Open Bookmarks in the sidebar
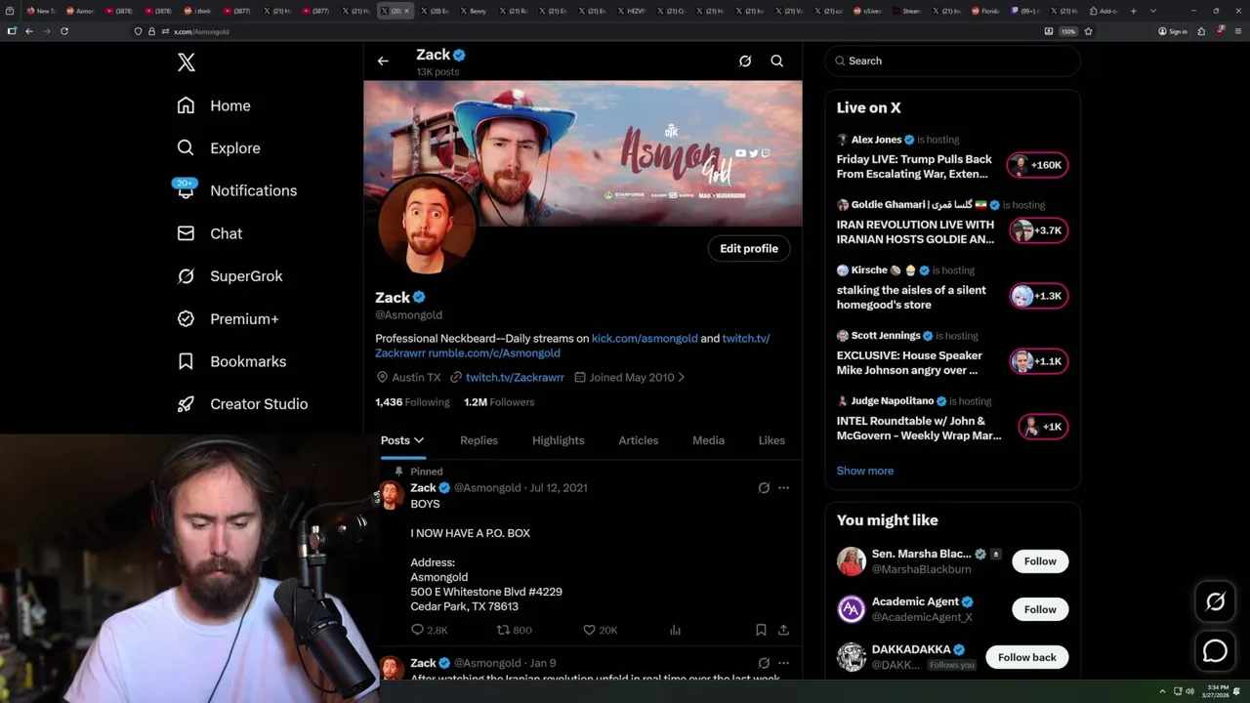1250x703 pixels. coord(231,361)
